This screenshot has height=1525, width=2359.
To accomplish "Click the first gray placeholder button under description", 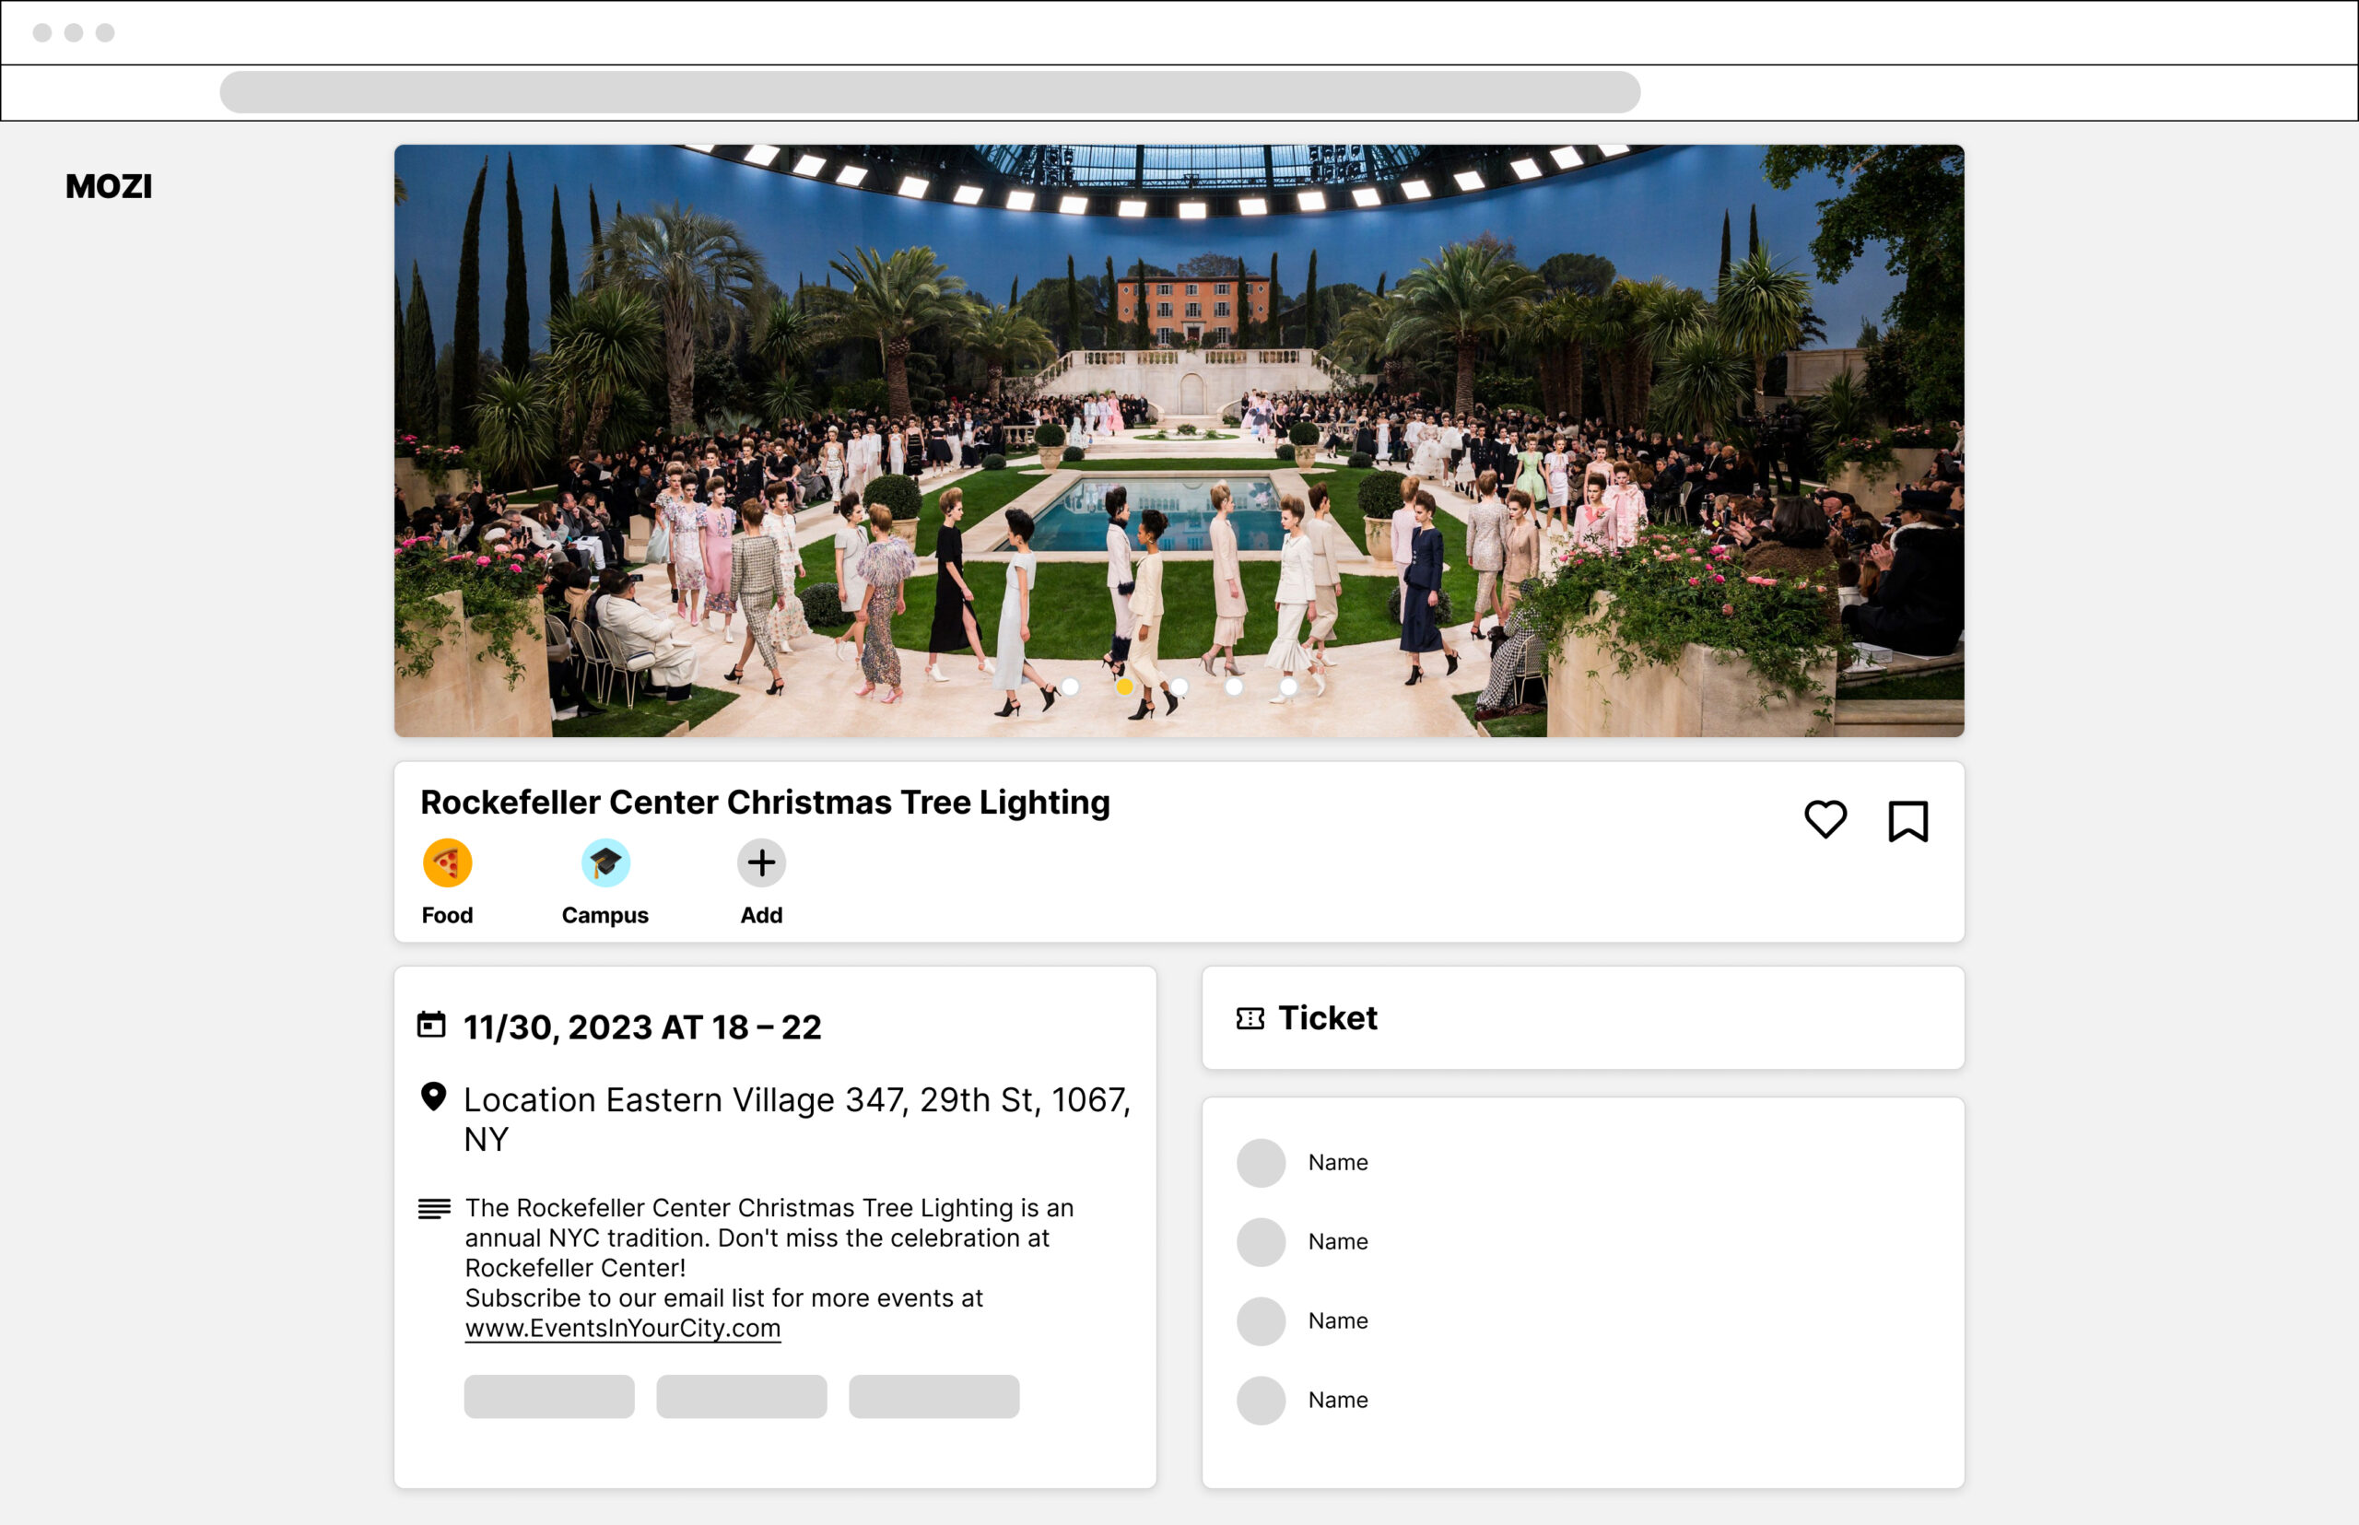I will 549,1396.
